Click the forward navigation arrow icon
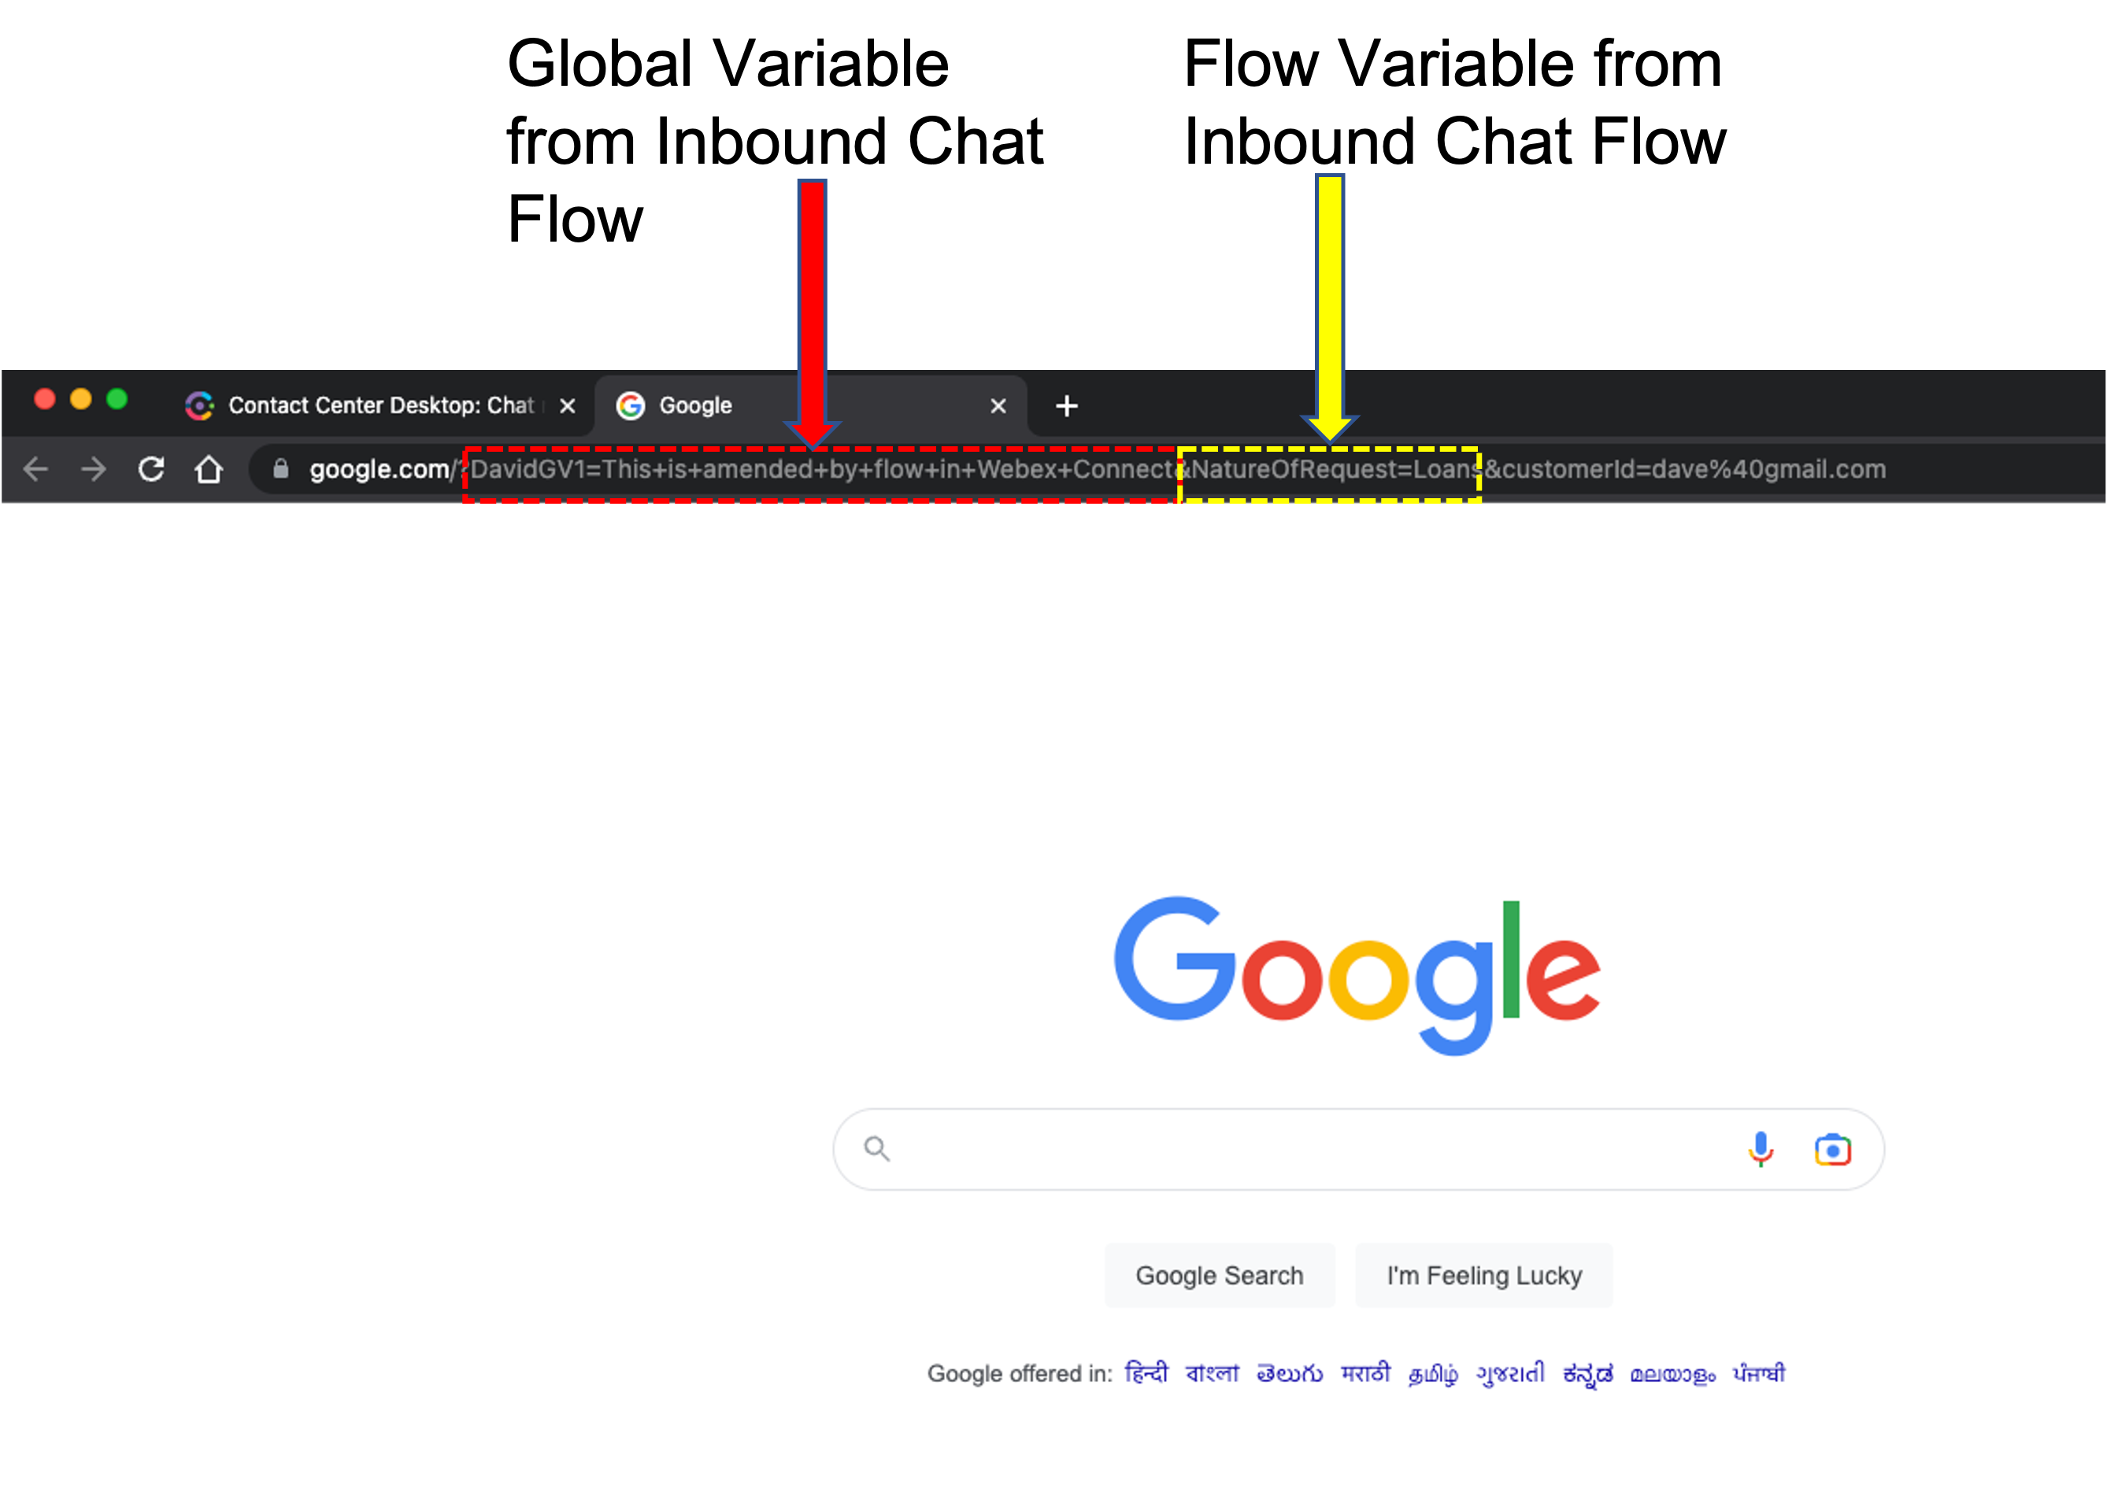This screenshot has height=1493, width=2107. [91, 468]
